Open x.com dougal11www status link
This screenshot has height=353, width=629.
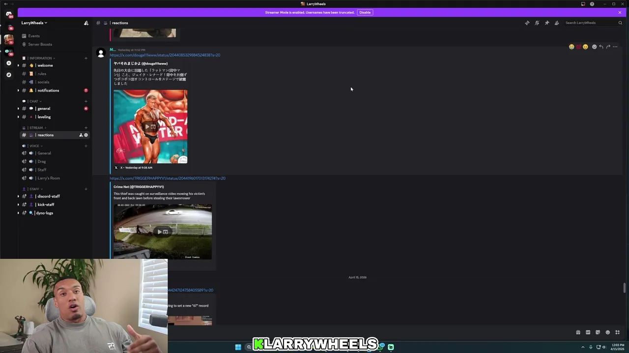click(165, 55)
